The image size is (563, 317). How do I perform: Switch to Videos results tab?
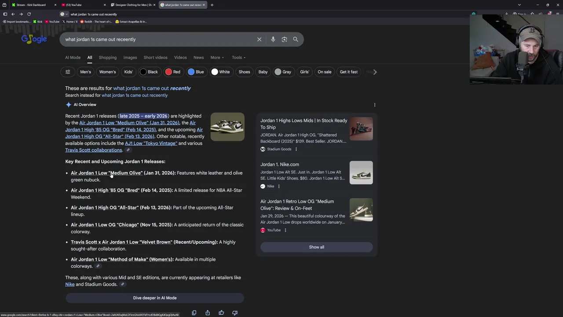180,58
